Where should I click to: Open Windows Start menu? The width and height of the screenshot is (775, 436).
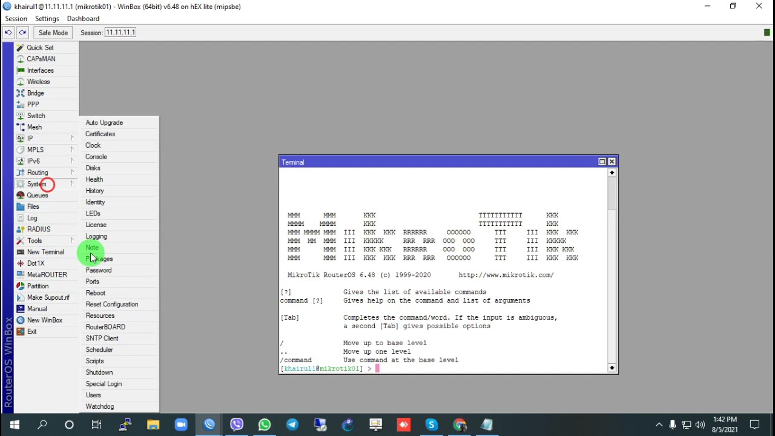[15, 424]
